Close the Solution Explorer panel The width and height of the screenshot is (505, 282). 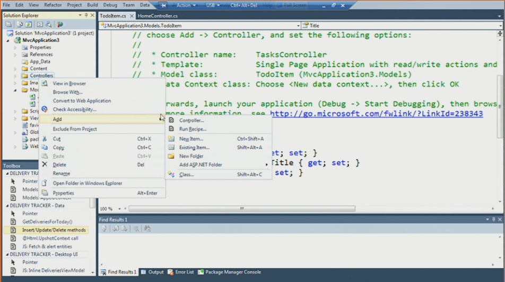click(92, 15)
